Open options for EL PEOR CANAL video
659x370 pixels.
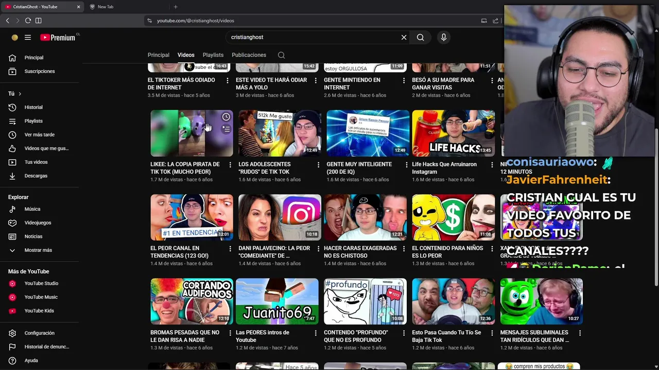[x=230, y=249]
